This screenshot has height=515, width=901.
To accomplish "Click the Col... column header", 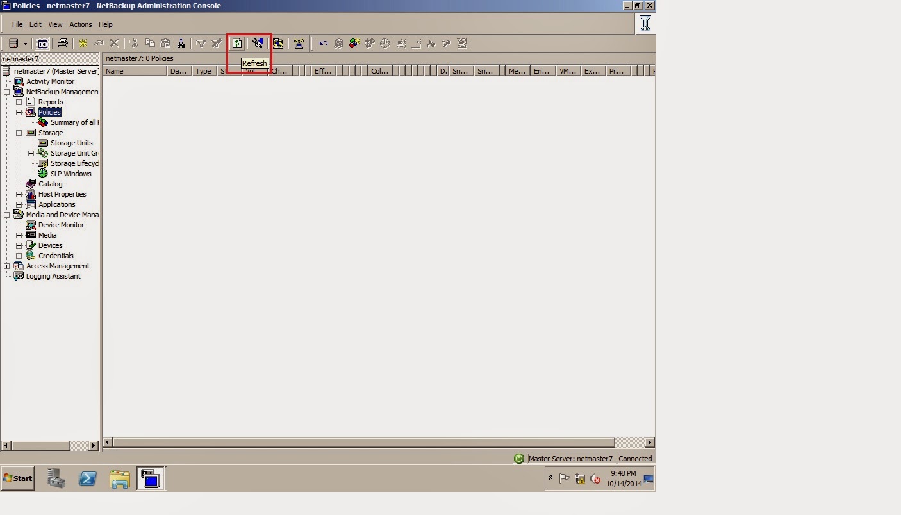I will coord(380,71).
